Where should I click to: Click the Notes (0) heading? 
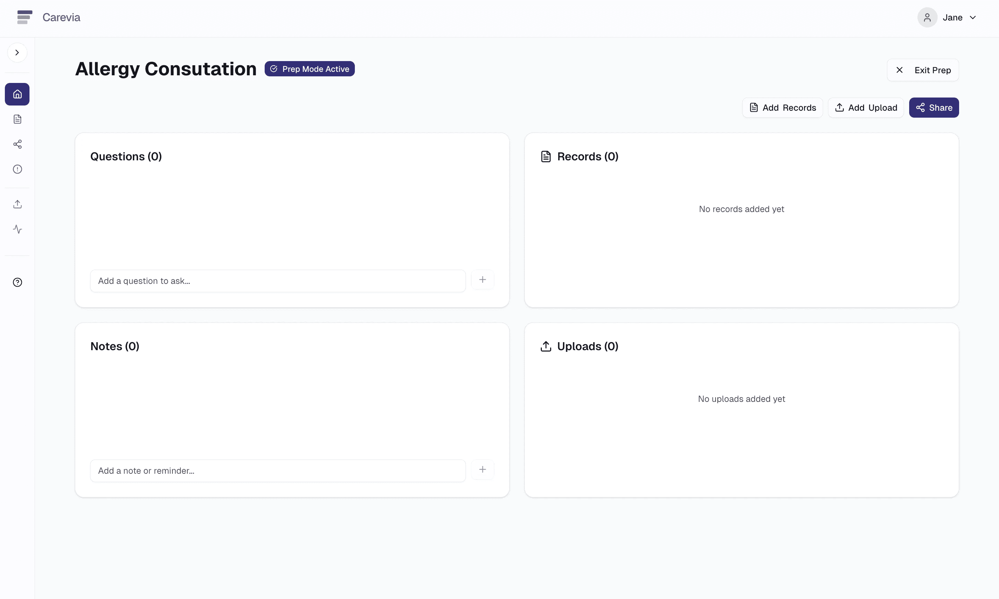(x=114, y=346)
